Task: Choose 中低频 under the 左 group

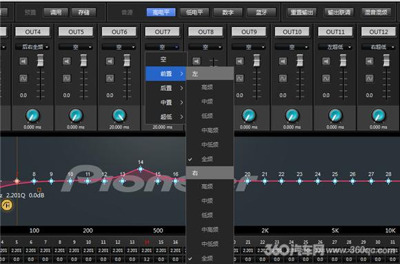Action: click(x=210, y=145)
